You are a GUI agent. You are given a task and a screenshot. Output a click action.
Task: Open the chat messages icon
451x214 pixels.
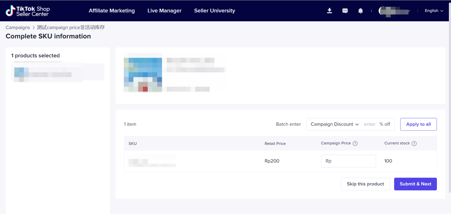pos(345,11)
